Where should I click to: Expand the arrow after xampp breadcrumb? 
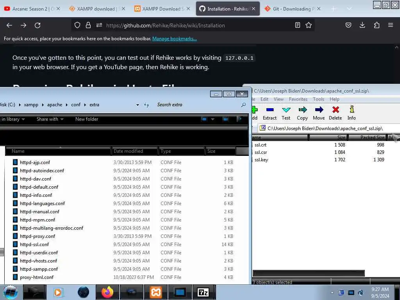(x=43, y=105)
